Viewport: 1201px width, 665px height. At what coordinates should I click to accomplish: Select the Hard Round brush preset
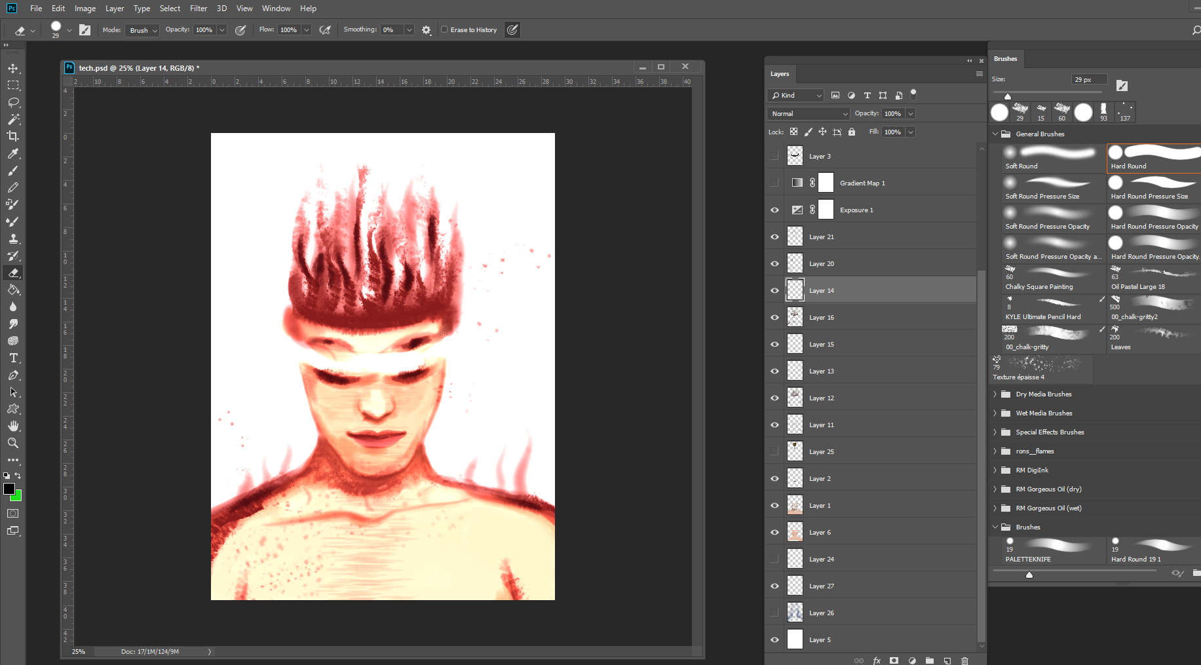pyautogui.click(x=1153, y=157)
